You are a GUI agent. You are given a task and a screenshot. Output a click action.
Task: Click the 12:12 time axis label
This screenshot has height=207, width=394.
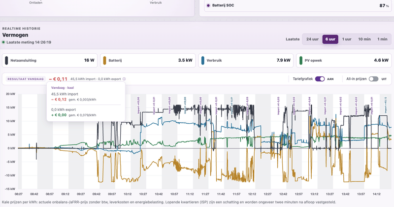pos(252,194)
